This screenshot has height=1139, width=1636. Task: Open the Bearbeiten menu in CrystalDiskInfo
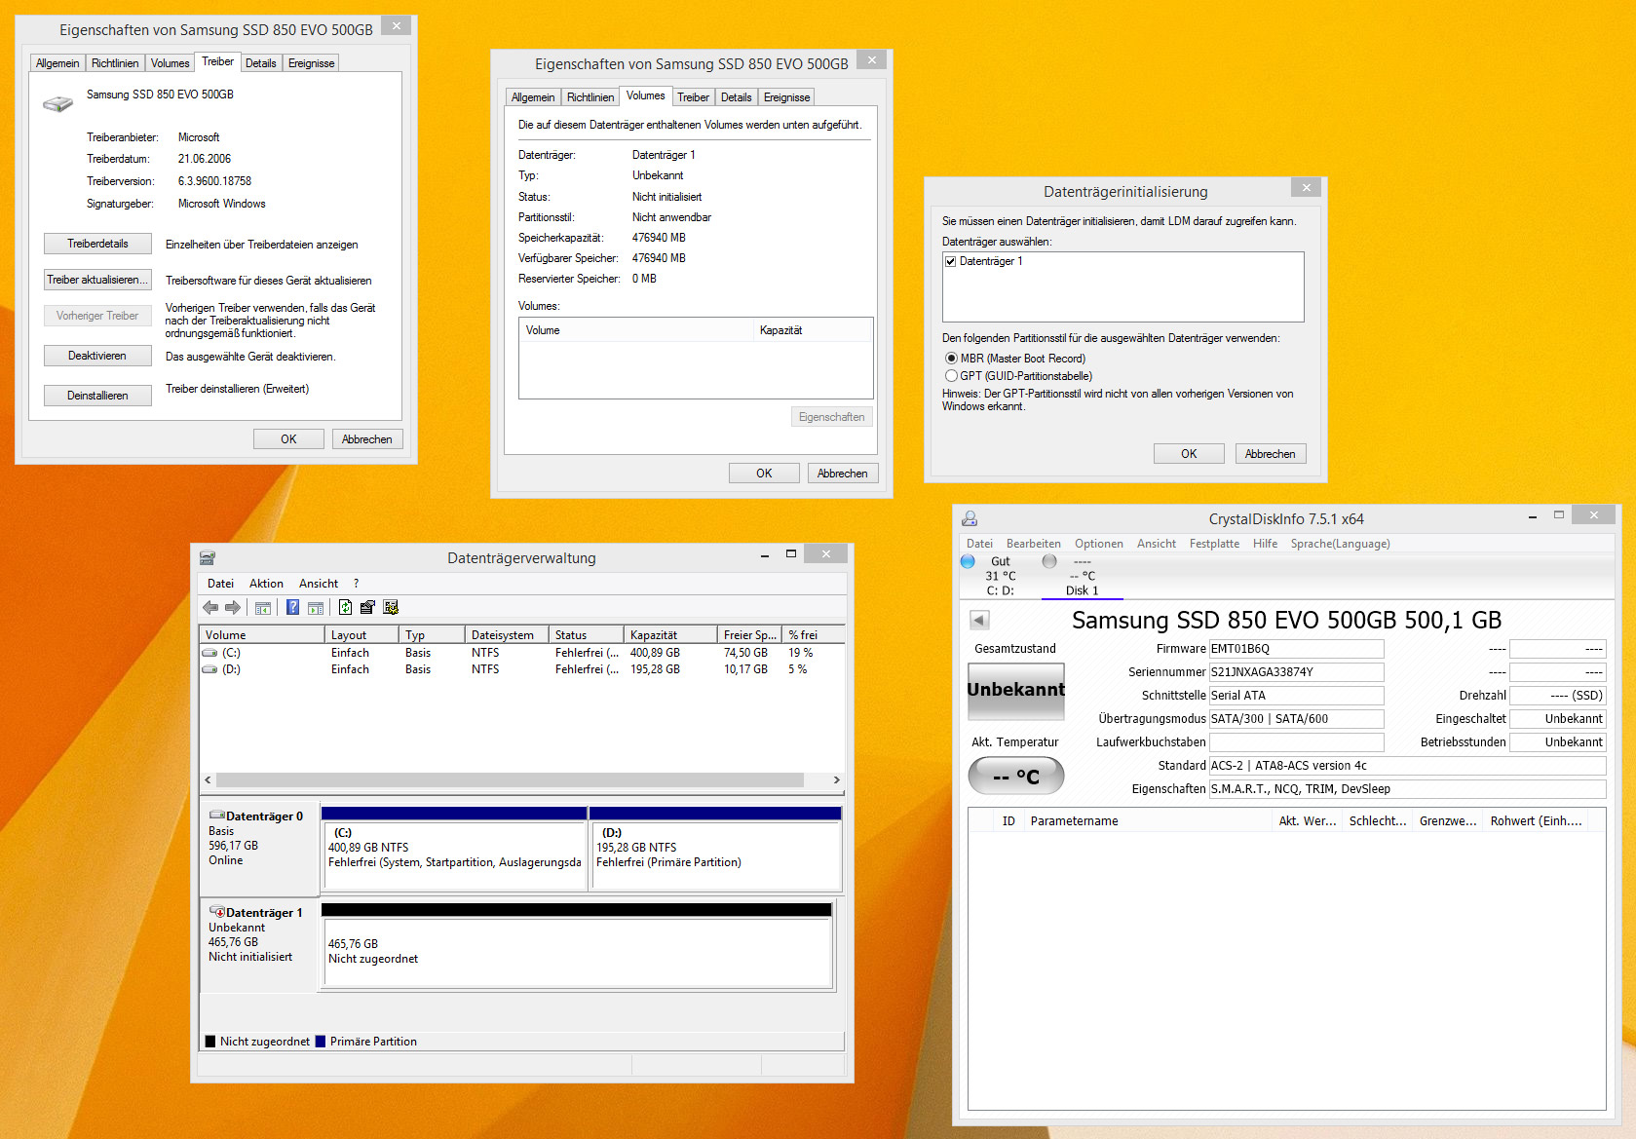(1034, 544)
